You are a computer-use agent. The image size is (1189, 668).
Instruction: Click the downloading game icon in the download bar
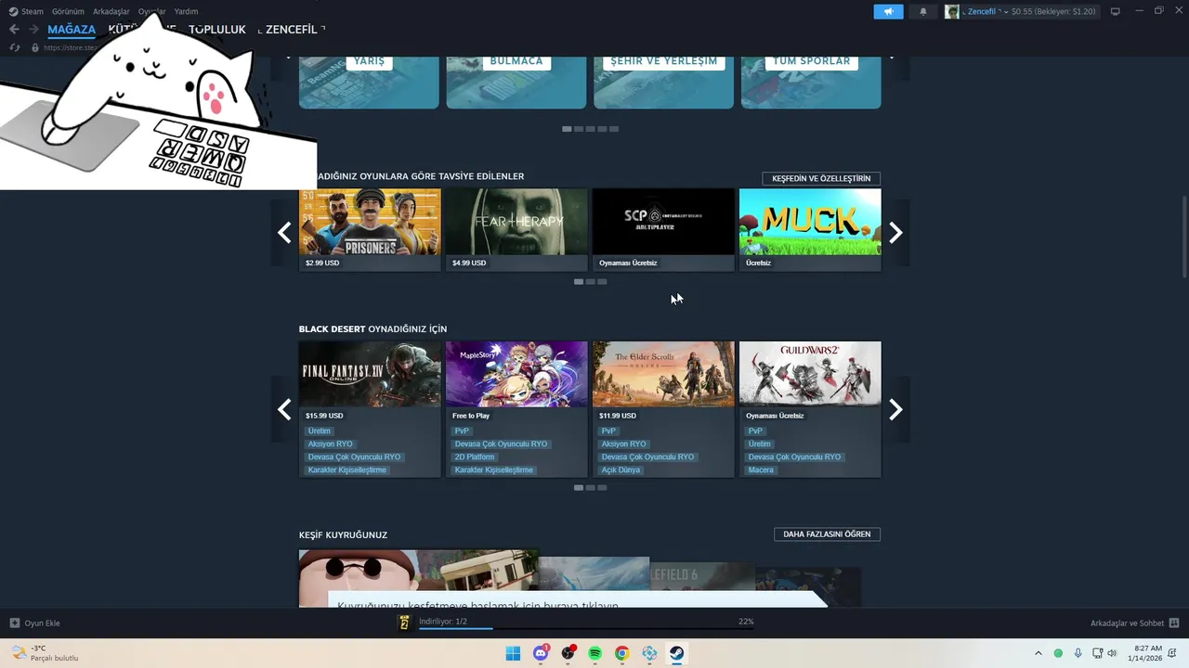click(x=404, y=623)
